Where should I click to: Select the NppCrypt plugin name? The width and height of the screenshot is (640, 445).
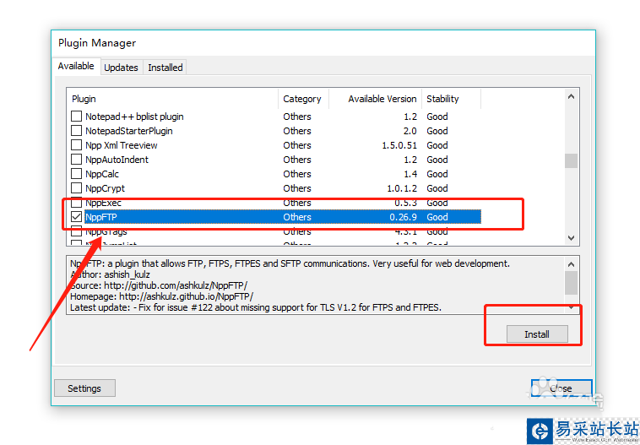pyautogui.click(x=105, y=188)
